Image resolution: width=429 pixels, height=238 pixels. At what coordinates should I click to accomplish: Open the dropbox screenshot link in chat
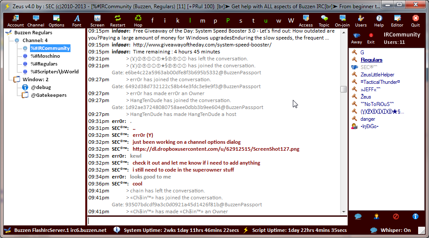(216, 149)
